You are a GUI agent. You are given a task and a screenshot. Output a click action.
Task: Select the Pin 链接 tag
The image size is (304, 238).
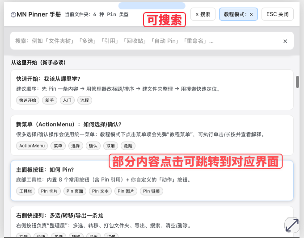152,191
